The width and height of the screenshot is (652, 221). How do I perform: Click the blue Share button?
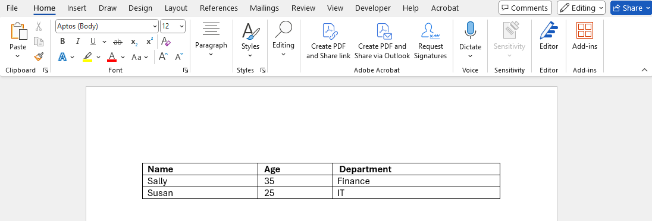pyautogui.click(x=628, y=8)
